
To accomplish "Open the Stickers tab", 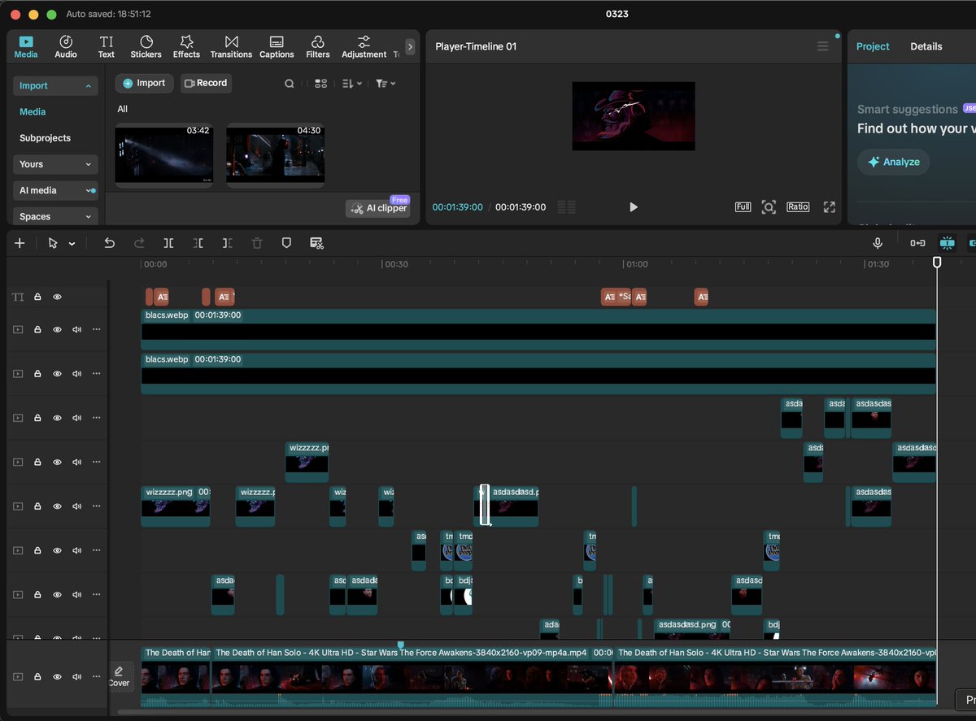I will coord(146,47).
